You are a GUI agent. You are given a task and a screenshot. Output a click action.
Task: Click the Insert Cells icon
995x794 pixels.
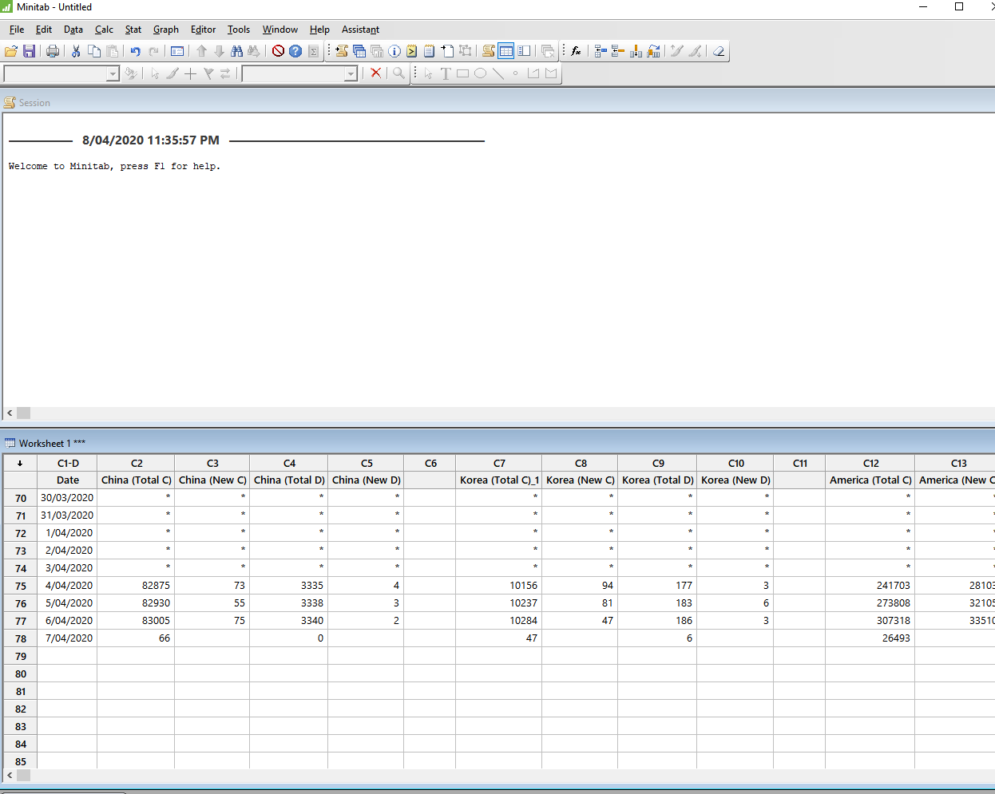[601, 51]
